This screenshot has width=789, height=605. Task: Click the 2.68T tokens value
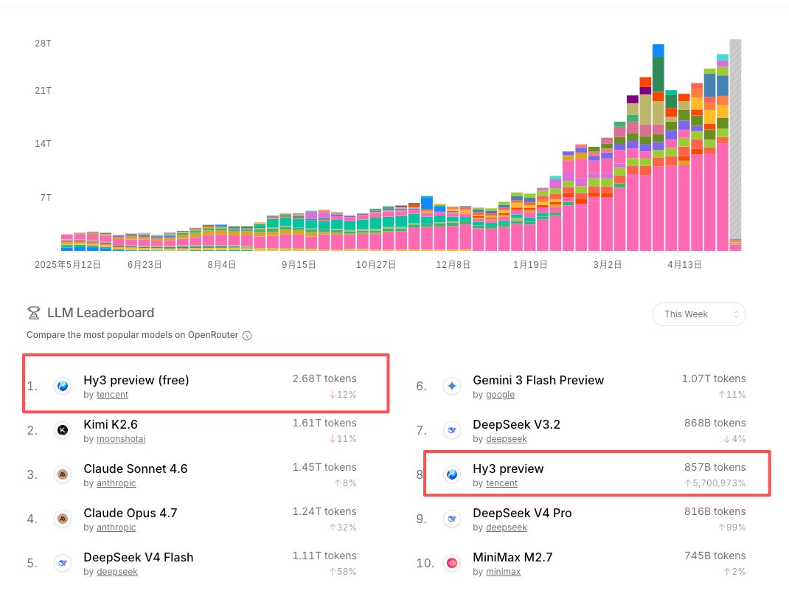coord(324,378)
